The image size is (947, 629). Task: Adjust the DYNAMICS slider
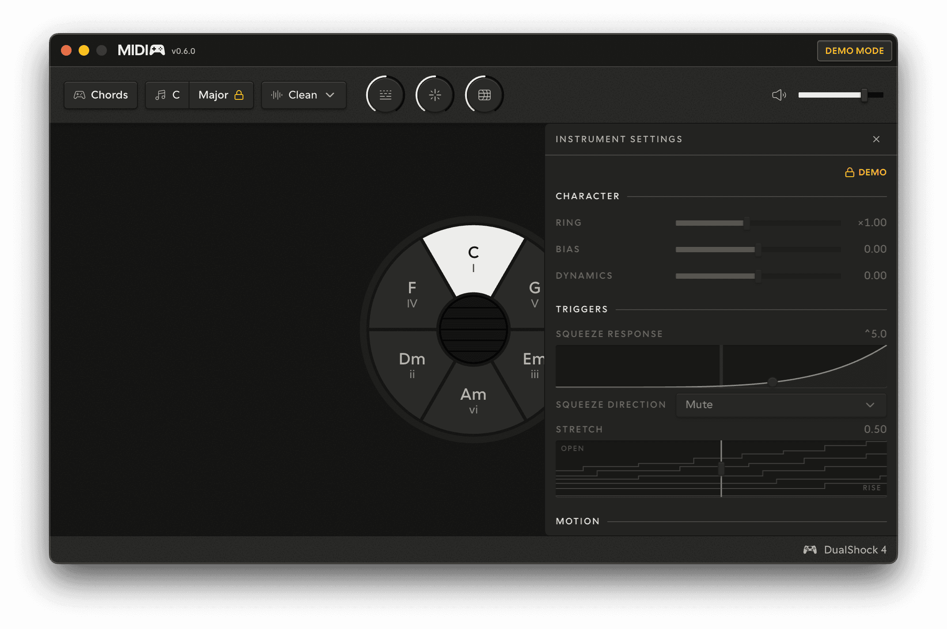click(x=758, y=276)
